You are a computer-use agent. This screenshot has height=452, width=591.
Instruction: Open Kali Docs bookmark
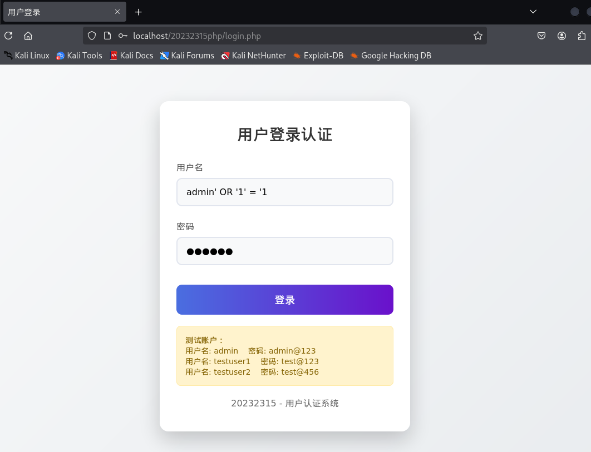131,56
